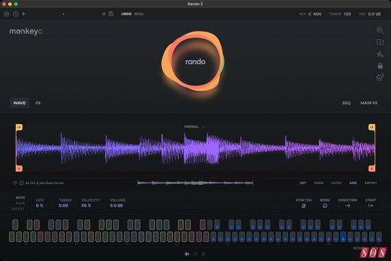Open the SEQ tab
This screenshot has width=391, height=261.
tap(346, 103)
